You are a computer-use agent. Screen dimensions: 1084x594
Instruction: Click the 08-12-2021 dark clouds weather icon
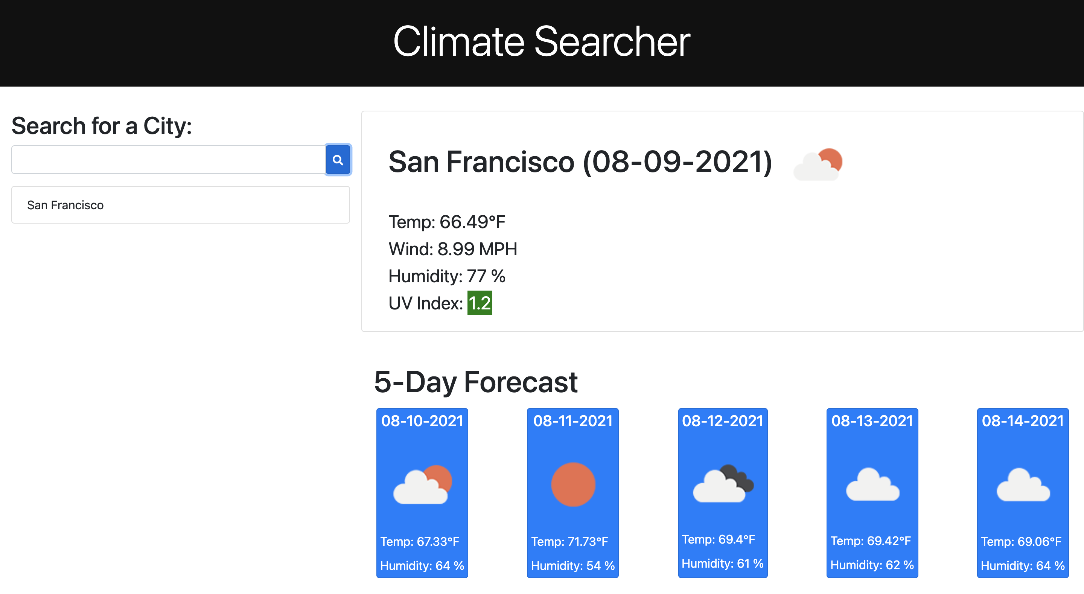point(723,484)
